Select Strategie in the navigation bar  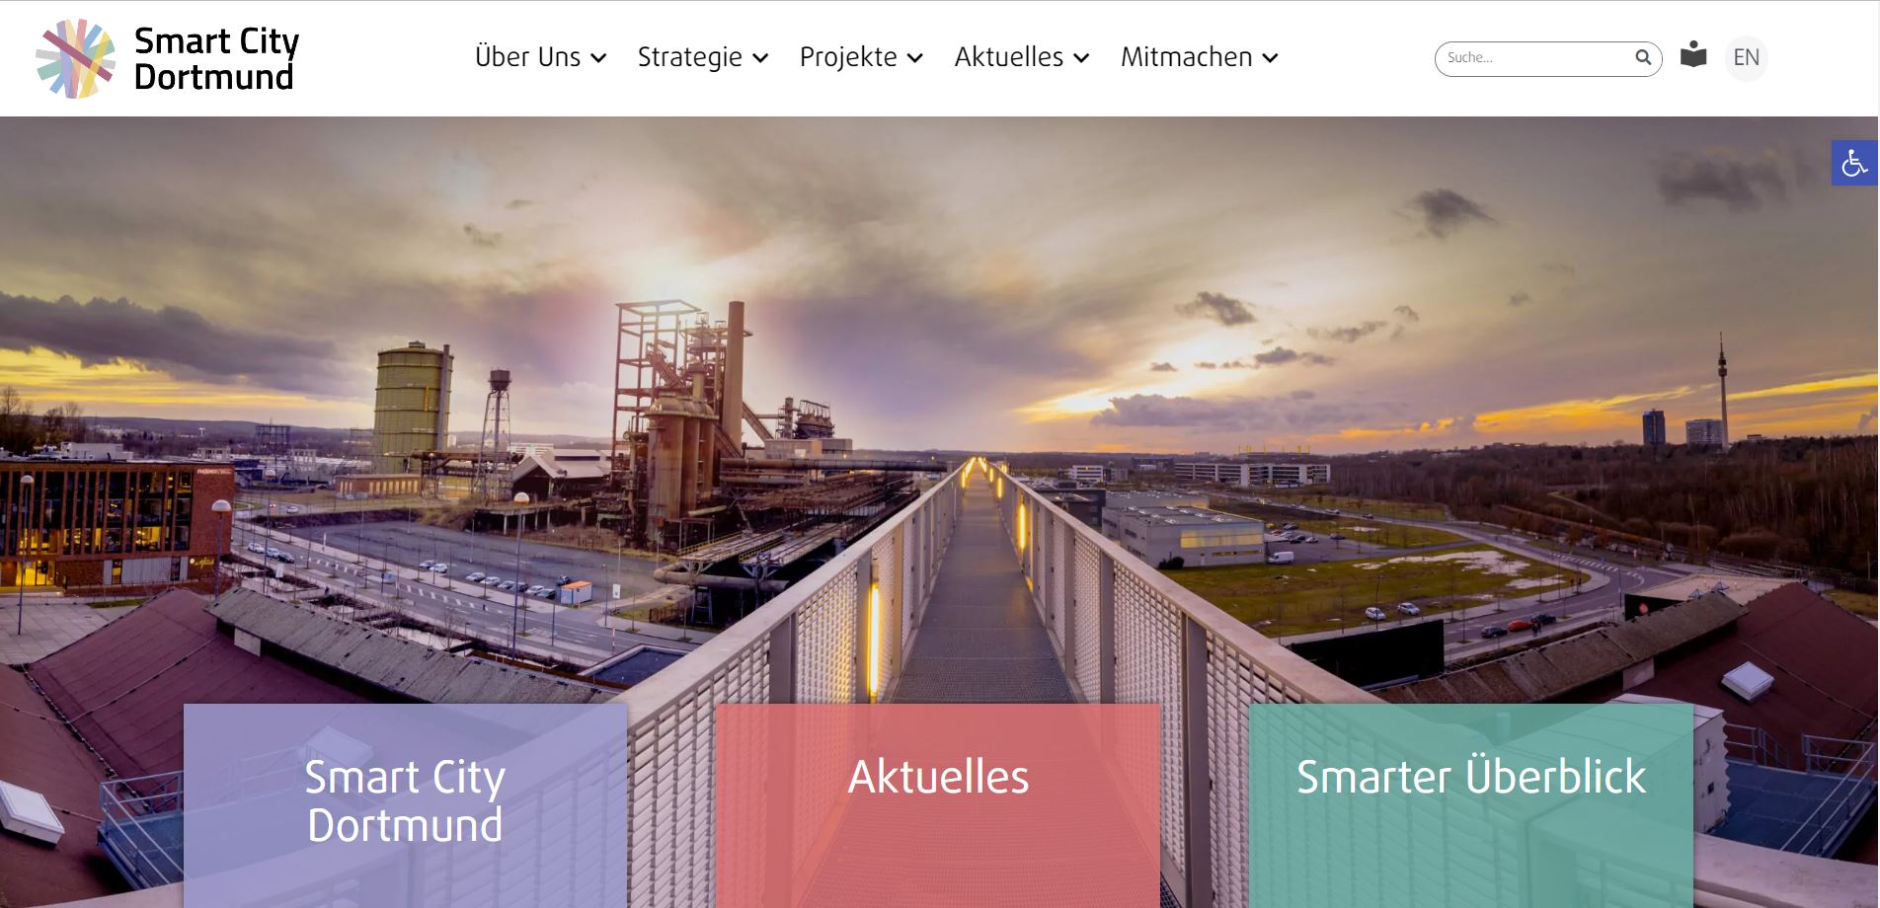pyautogui.click(x=690, y=57)
